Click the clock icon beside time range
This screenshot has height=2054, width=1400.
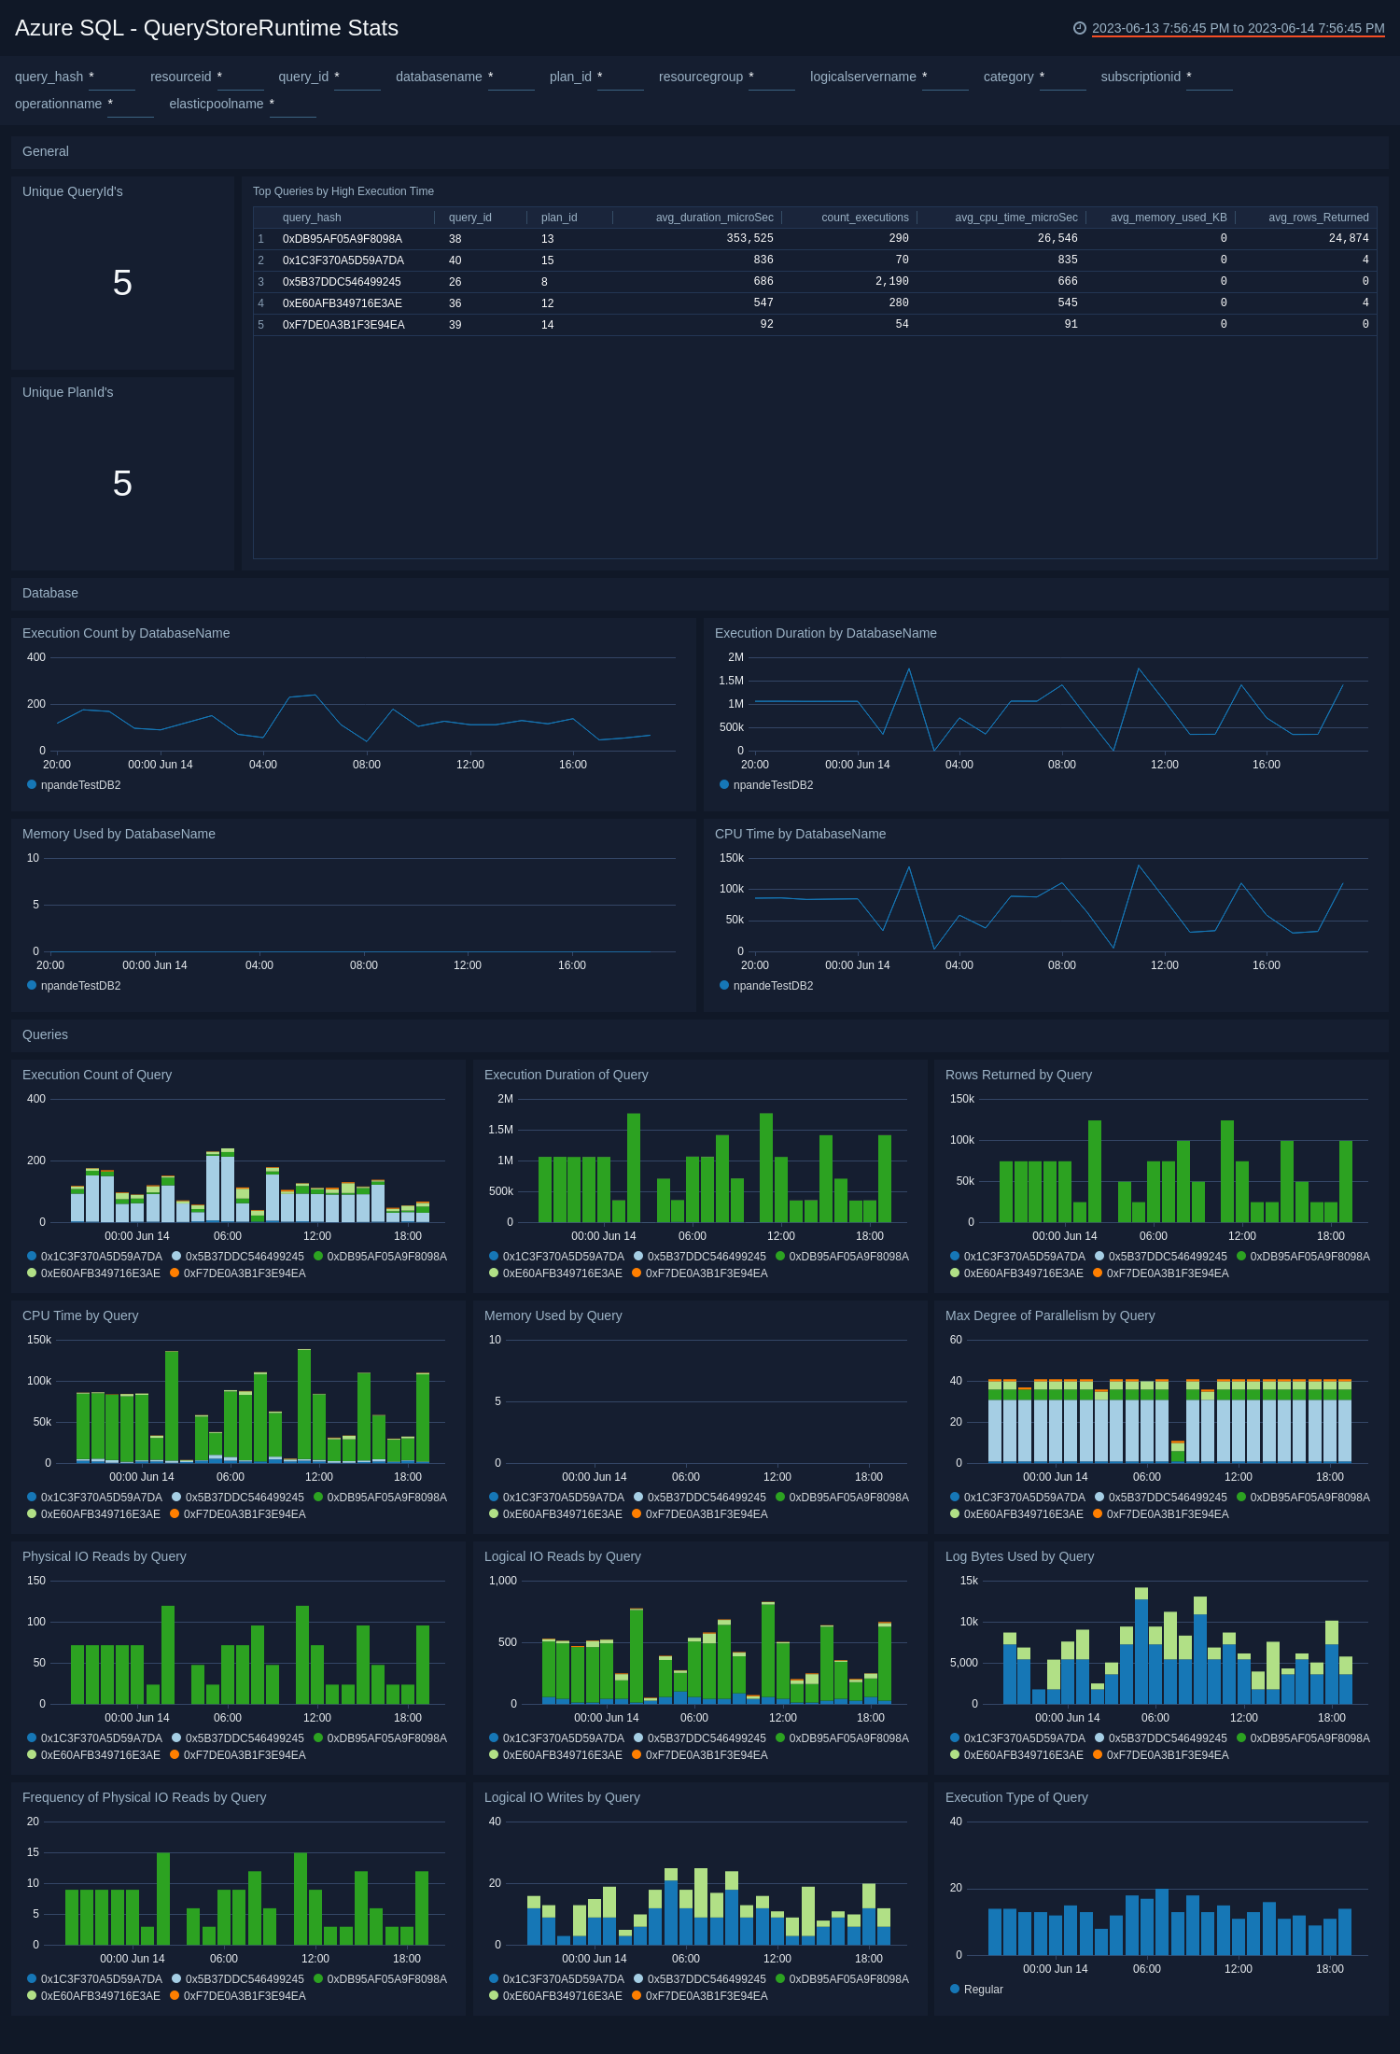point(1079,28)
